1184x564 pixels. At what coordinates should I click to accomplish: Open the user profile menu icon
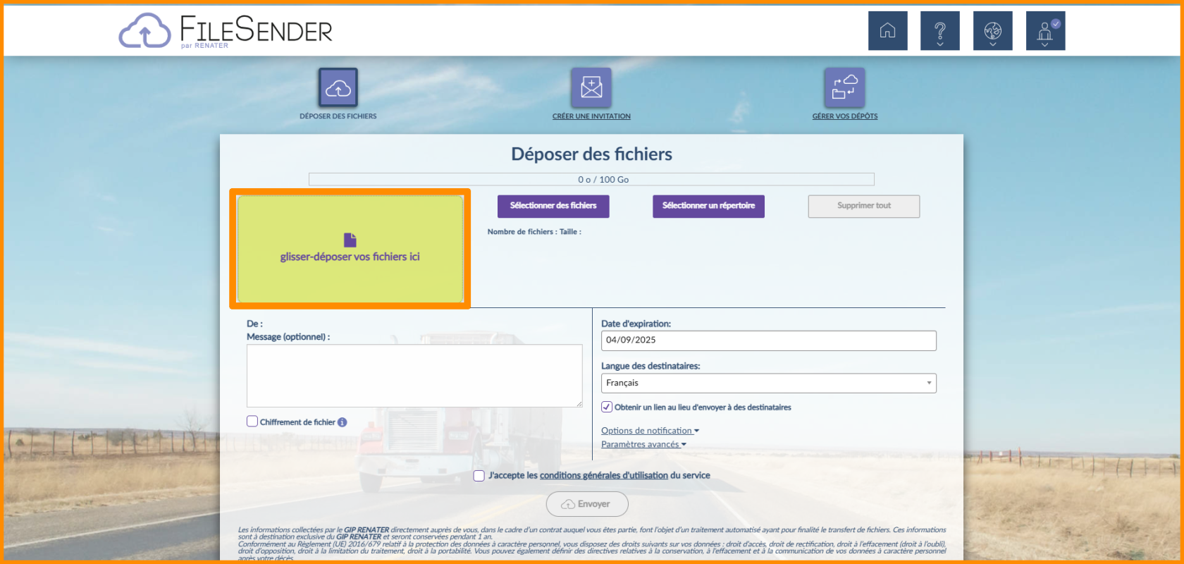(1045, 31)
